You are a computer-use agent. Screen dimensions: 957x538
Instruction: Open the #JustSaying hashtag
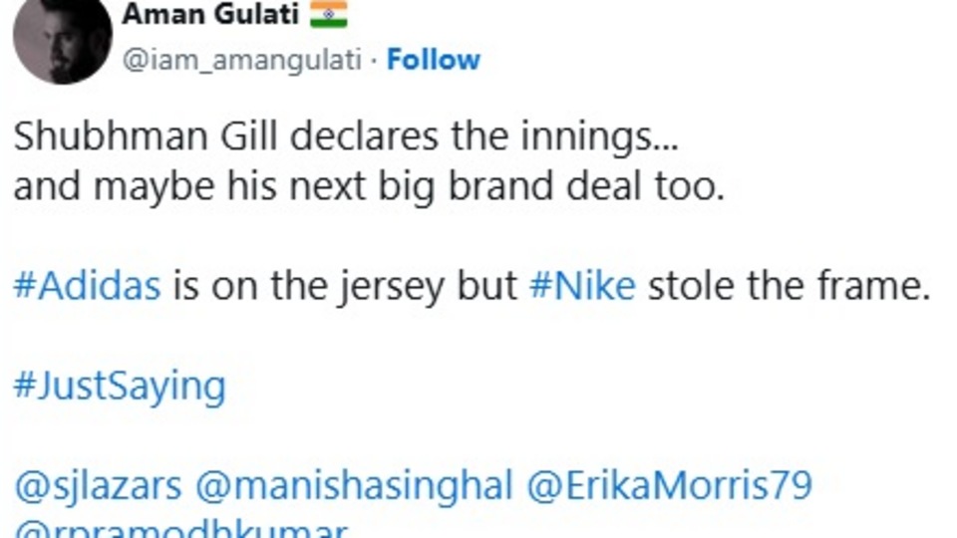pyautogui.click(x=120, y=386)
